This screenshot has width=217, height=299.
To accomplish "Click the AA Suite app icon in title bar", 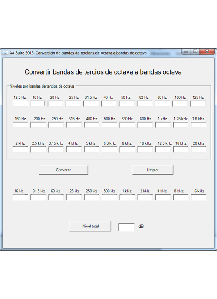I will (x=5, y=53).
